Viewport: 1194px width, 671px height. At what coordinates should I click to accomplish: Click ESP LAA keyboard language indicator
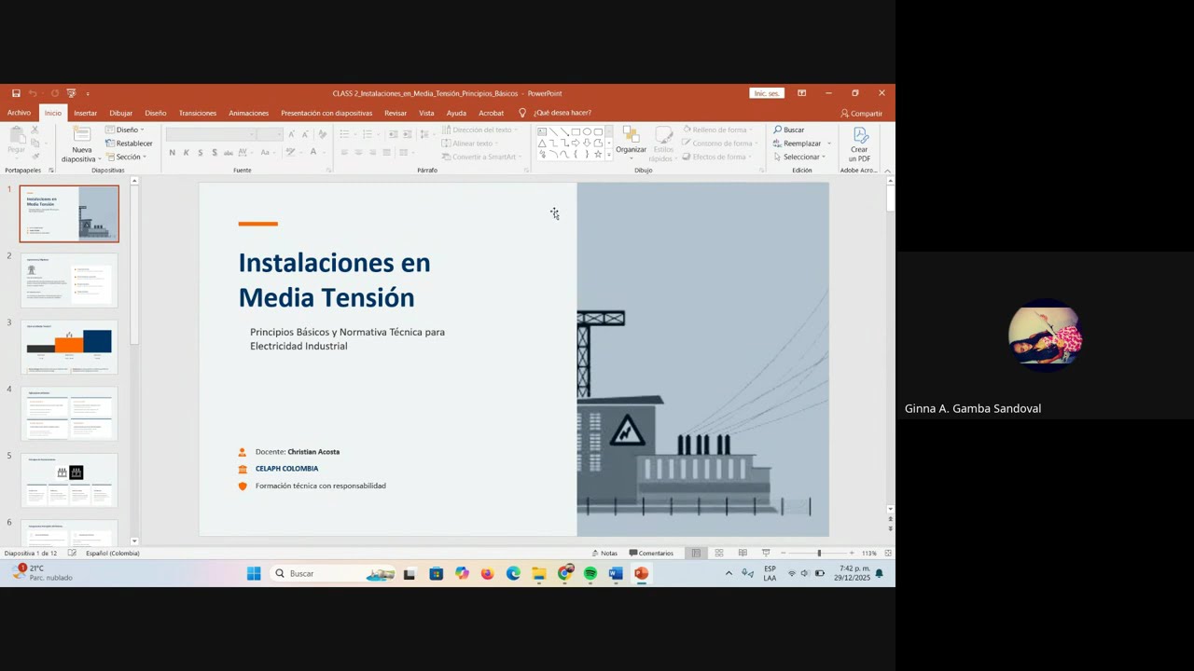[770, 573]
